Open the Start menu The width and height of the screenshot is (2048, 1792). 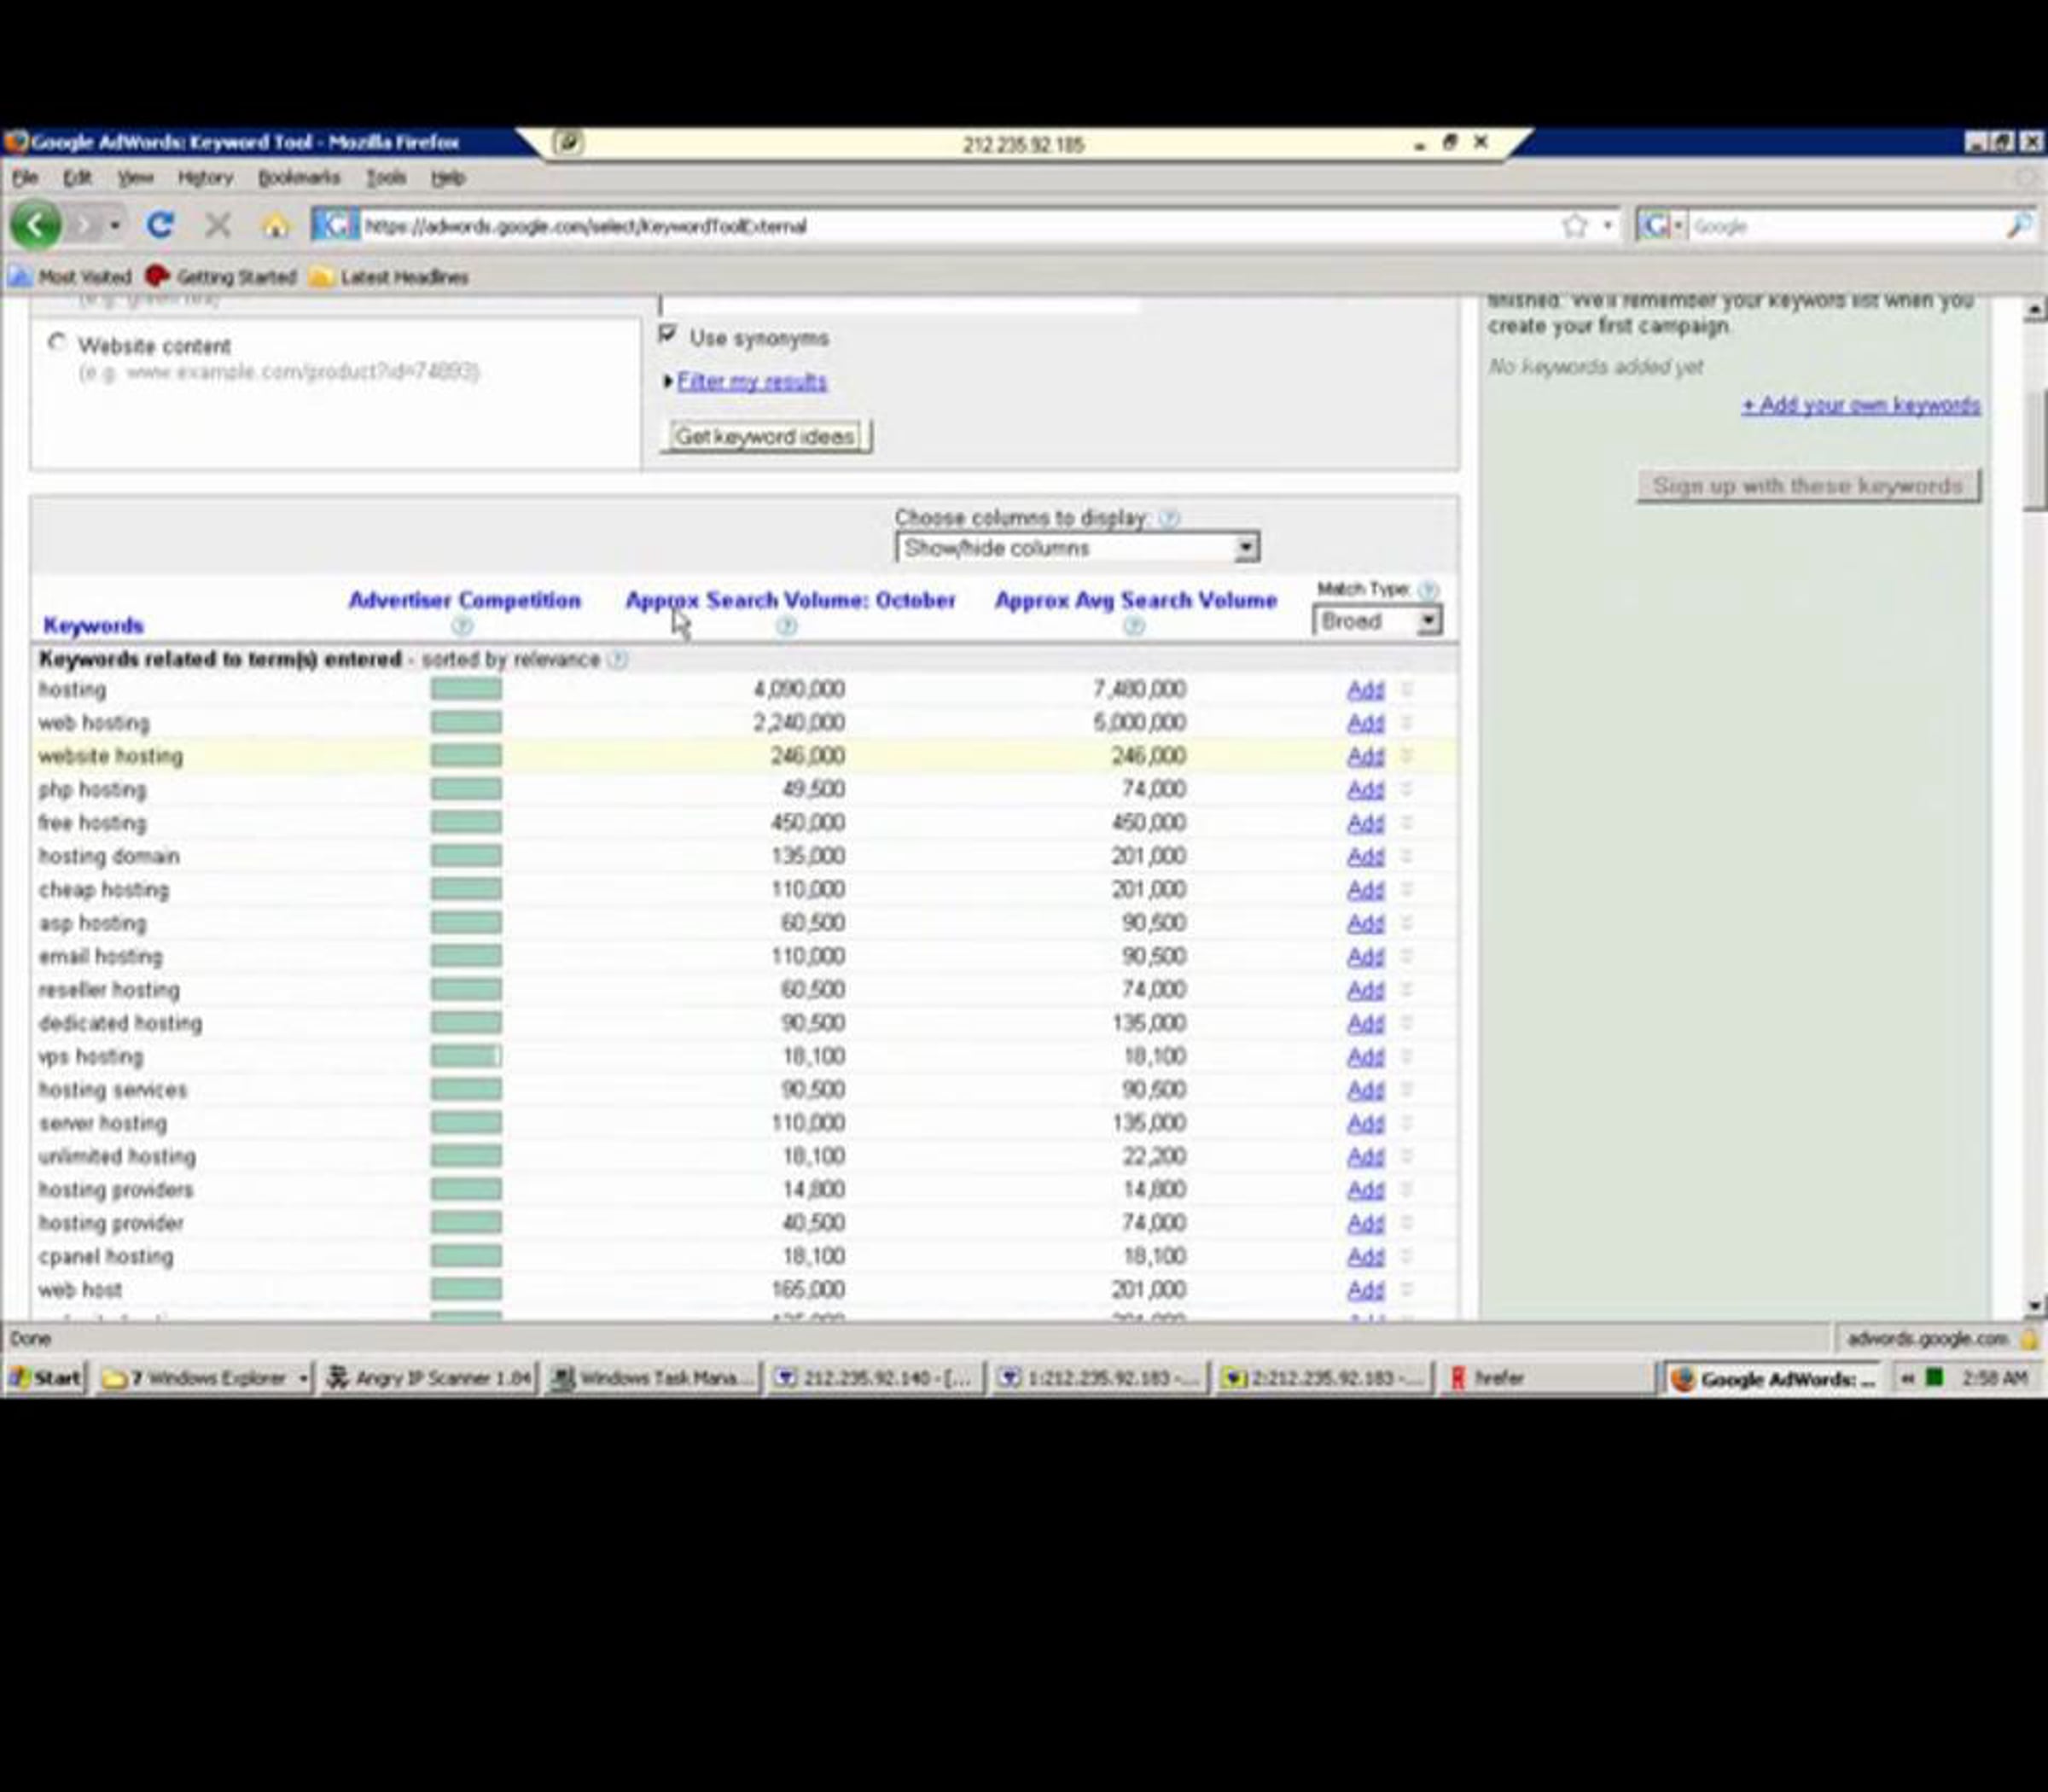pyautogui.click(x=44, y=1378)
